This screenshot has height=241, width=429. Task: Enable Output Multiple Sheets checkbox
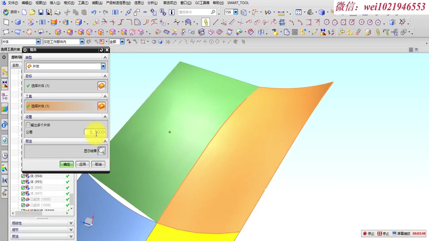[28, 125]
